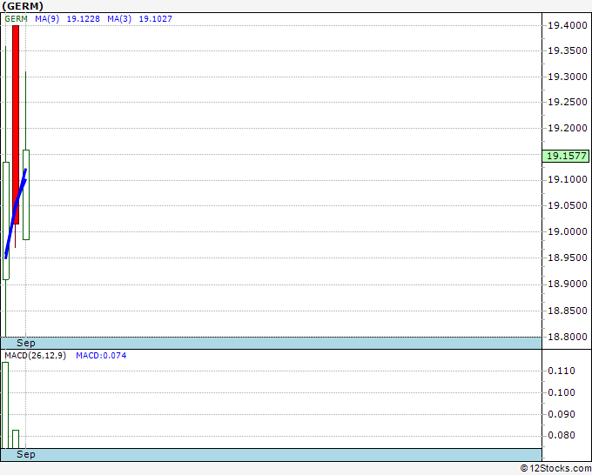Click the 19.4000 price axis label

[568, 25]
